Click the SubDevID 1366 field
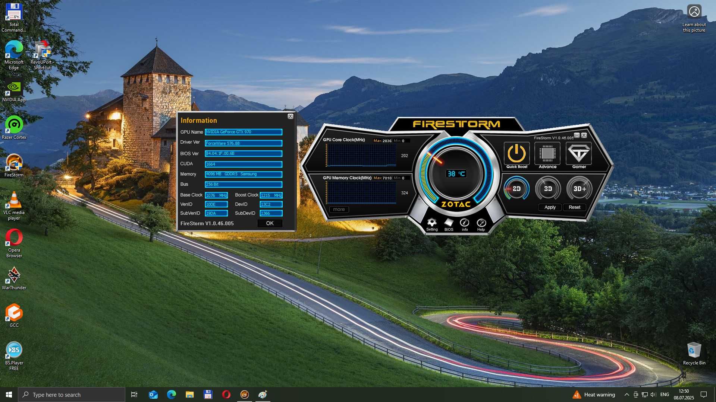Viewport: 716px width, 402px height. pyautogui.click(x=271, y=213)
